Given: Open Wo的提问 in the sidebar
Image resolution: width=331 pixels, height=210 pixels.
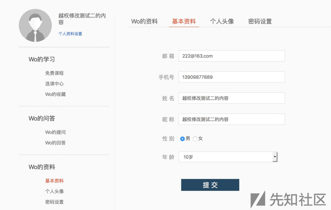Looking at the screenshot, I should [x=55, y=132].
